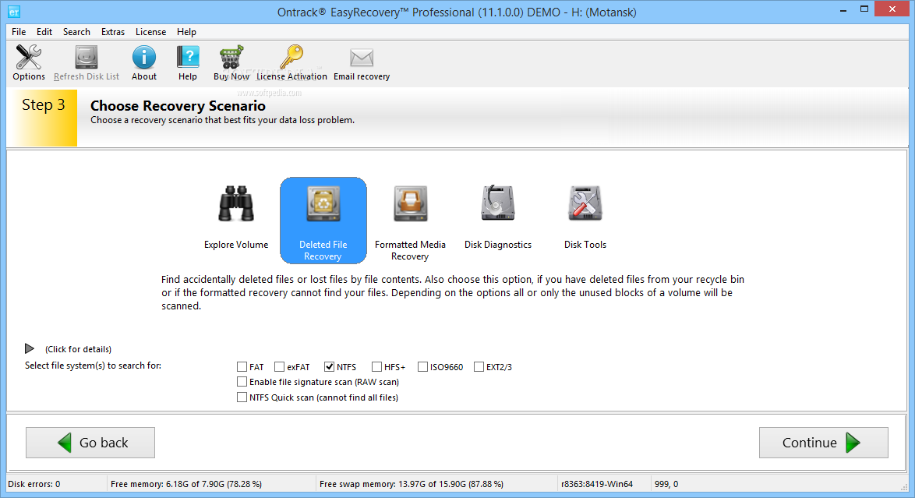Choose the Formatted Media Recovery scenario
915x498 pixels.
pos(410,222)
